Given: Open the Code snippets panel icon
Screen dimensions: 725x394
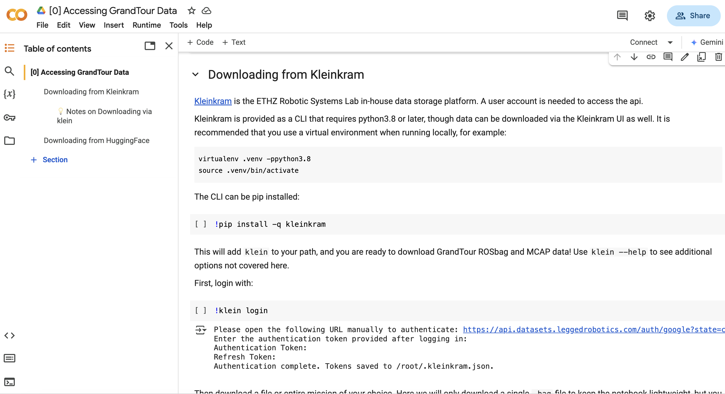Looking at the screenshot, I should click(10, 336).
